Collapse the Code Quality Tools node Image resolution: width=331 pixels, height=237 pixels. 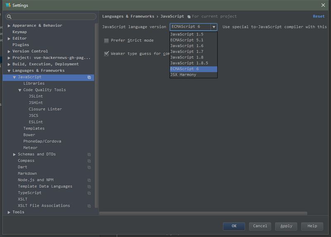click(x=19, y=90)
